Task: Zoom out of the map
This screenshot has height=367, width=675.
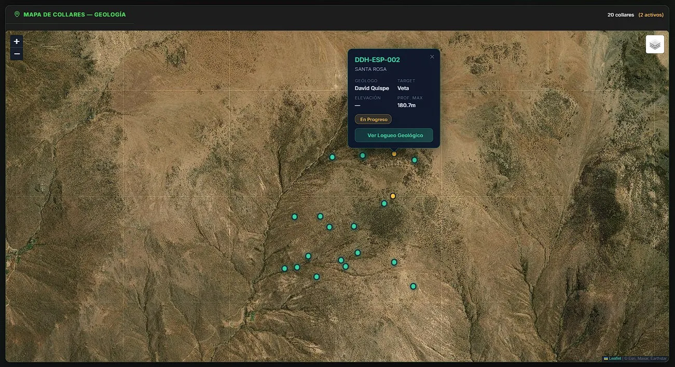Action: point(17,54)
